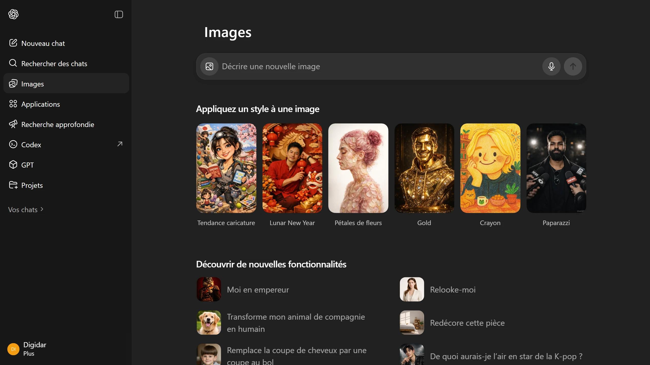The width and height of the screenshot is (650, 365).
Task: Select the Gold style thumbnail
Action: point(424,168)
